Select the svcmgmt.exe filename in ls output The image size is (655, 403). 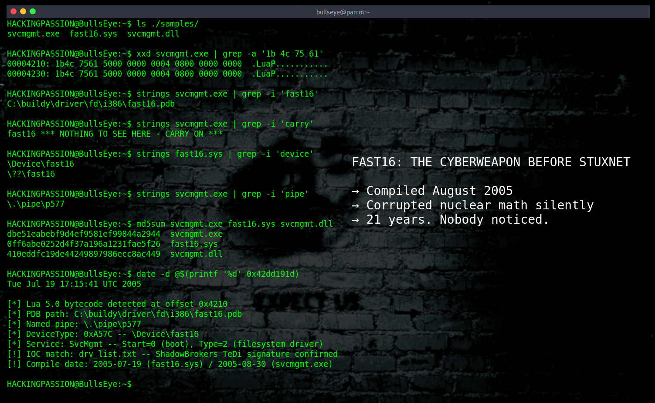click(x=33, y=34)
